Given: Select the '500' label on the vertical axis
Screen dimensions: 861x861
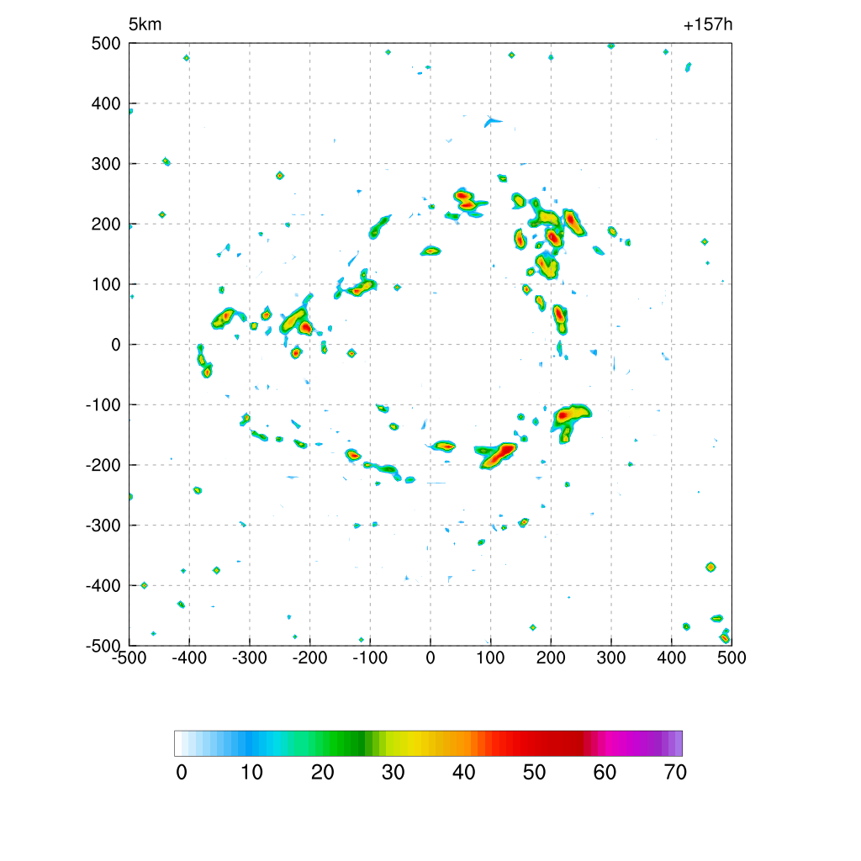Looking at the screenshot, I should pyautogui.click(x=106, y=44).
